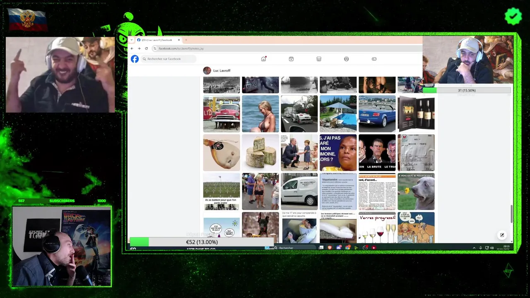
Task: Open the Facebook Groups icon
Action: click(346, 59)
